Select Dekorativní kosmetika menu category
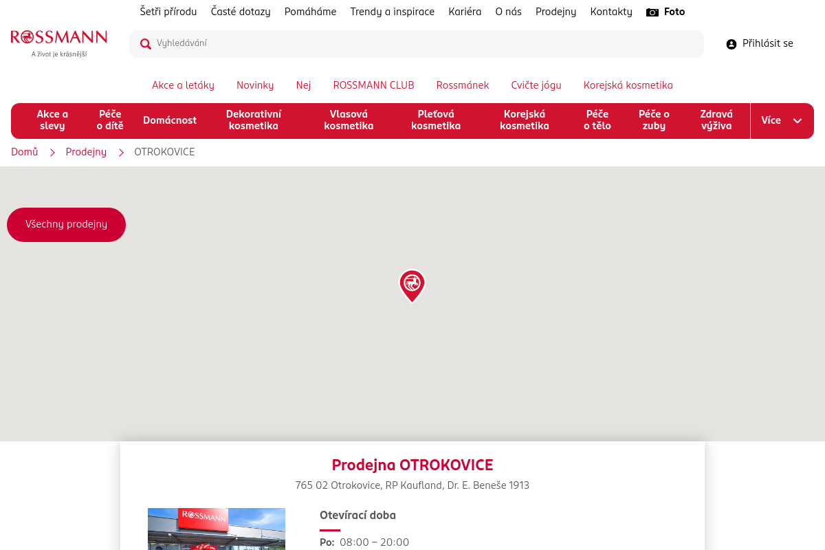Screen dimensions: 825x550 pyautogui.click(x=254, y=120)
